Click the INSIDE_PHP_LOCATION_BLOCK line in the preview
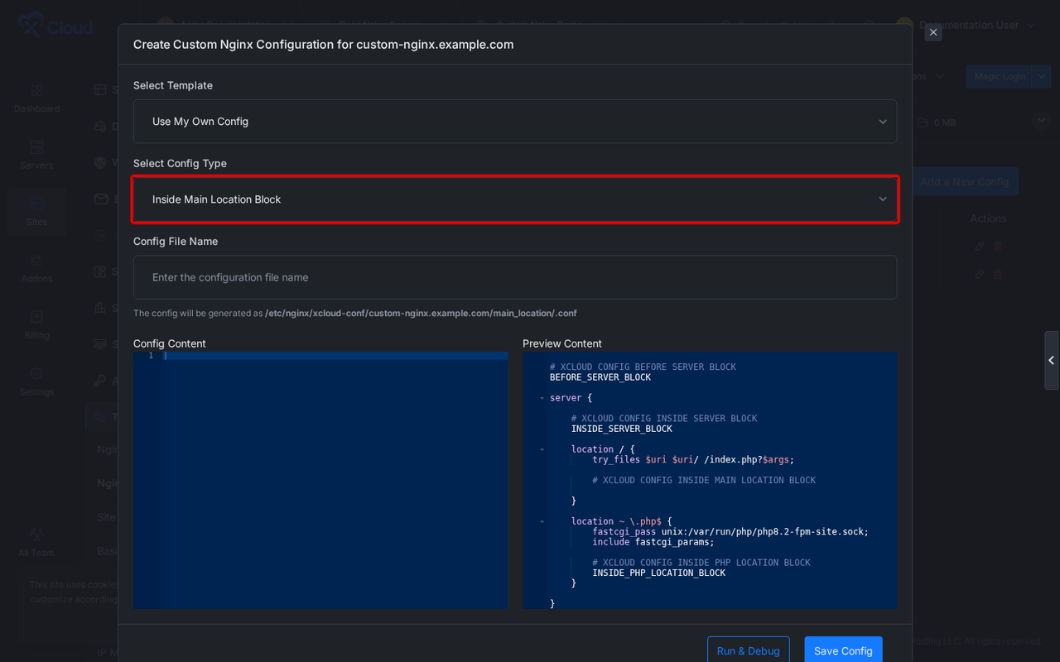The image size is (1060, 662). (659, 573)
